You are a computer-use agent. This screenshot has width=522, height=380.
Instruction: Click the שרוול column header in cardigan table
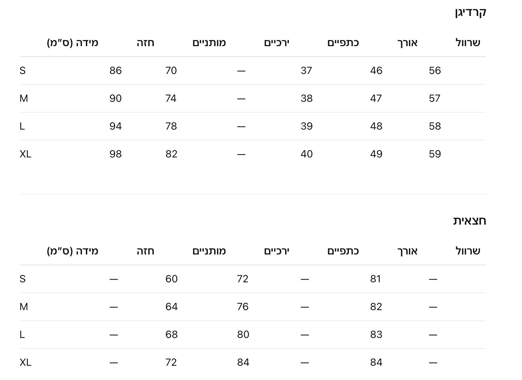tap(468, 43)
